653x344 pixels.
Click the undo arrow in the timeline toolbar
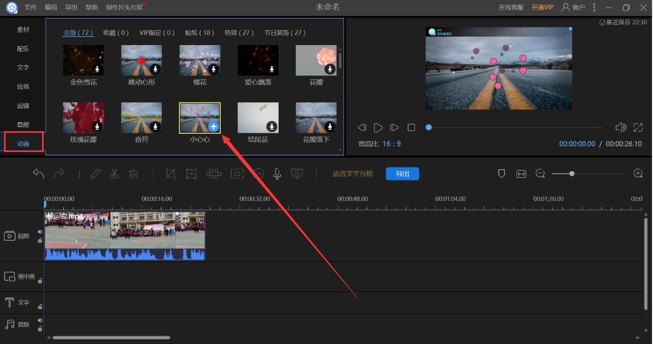39,174
